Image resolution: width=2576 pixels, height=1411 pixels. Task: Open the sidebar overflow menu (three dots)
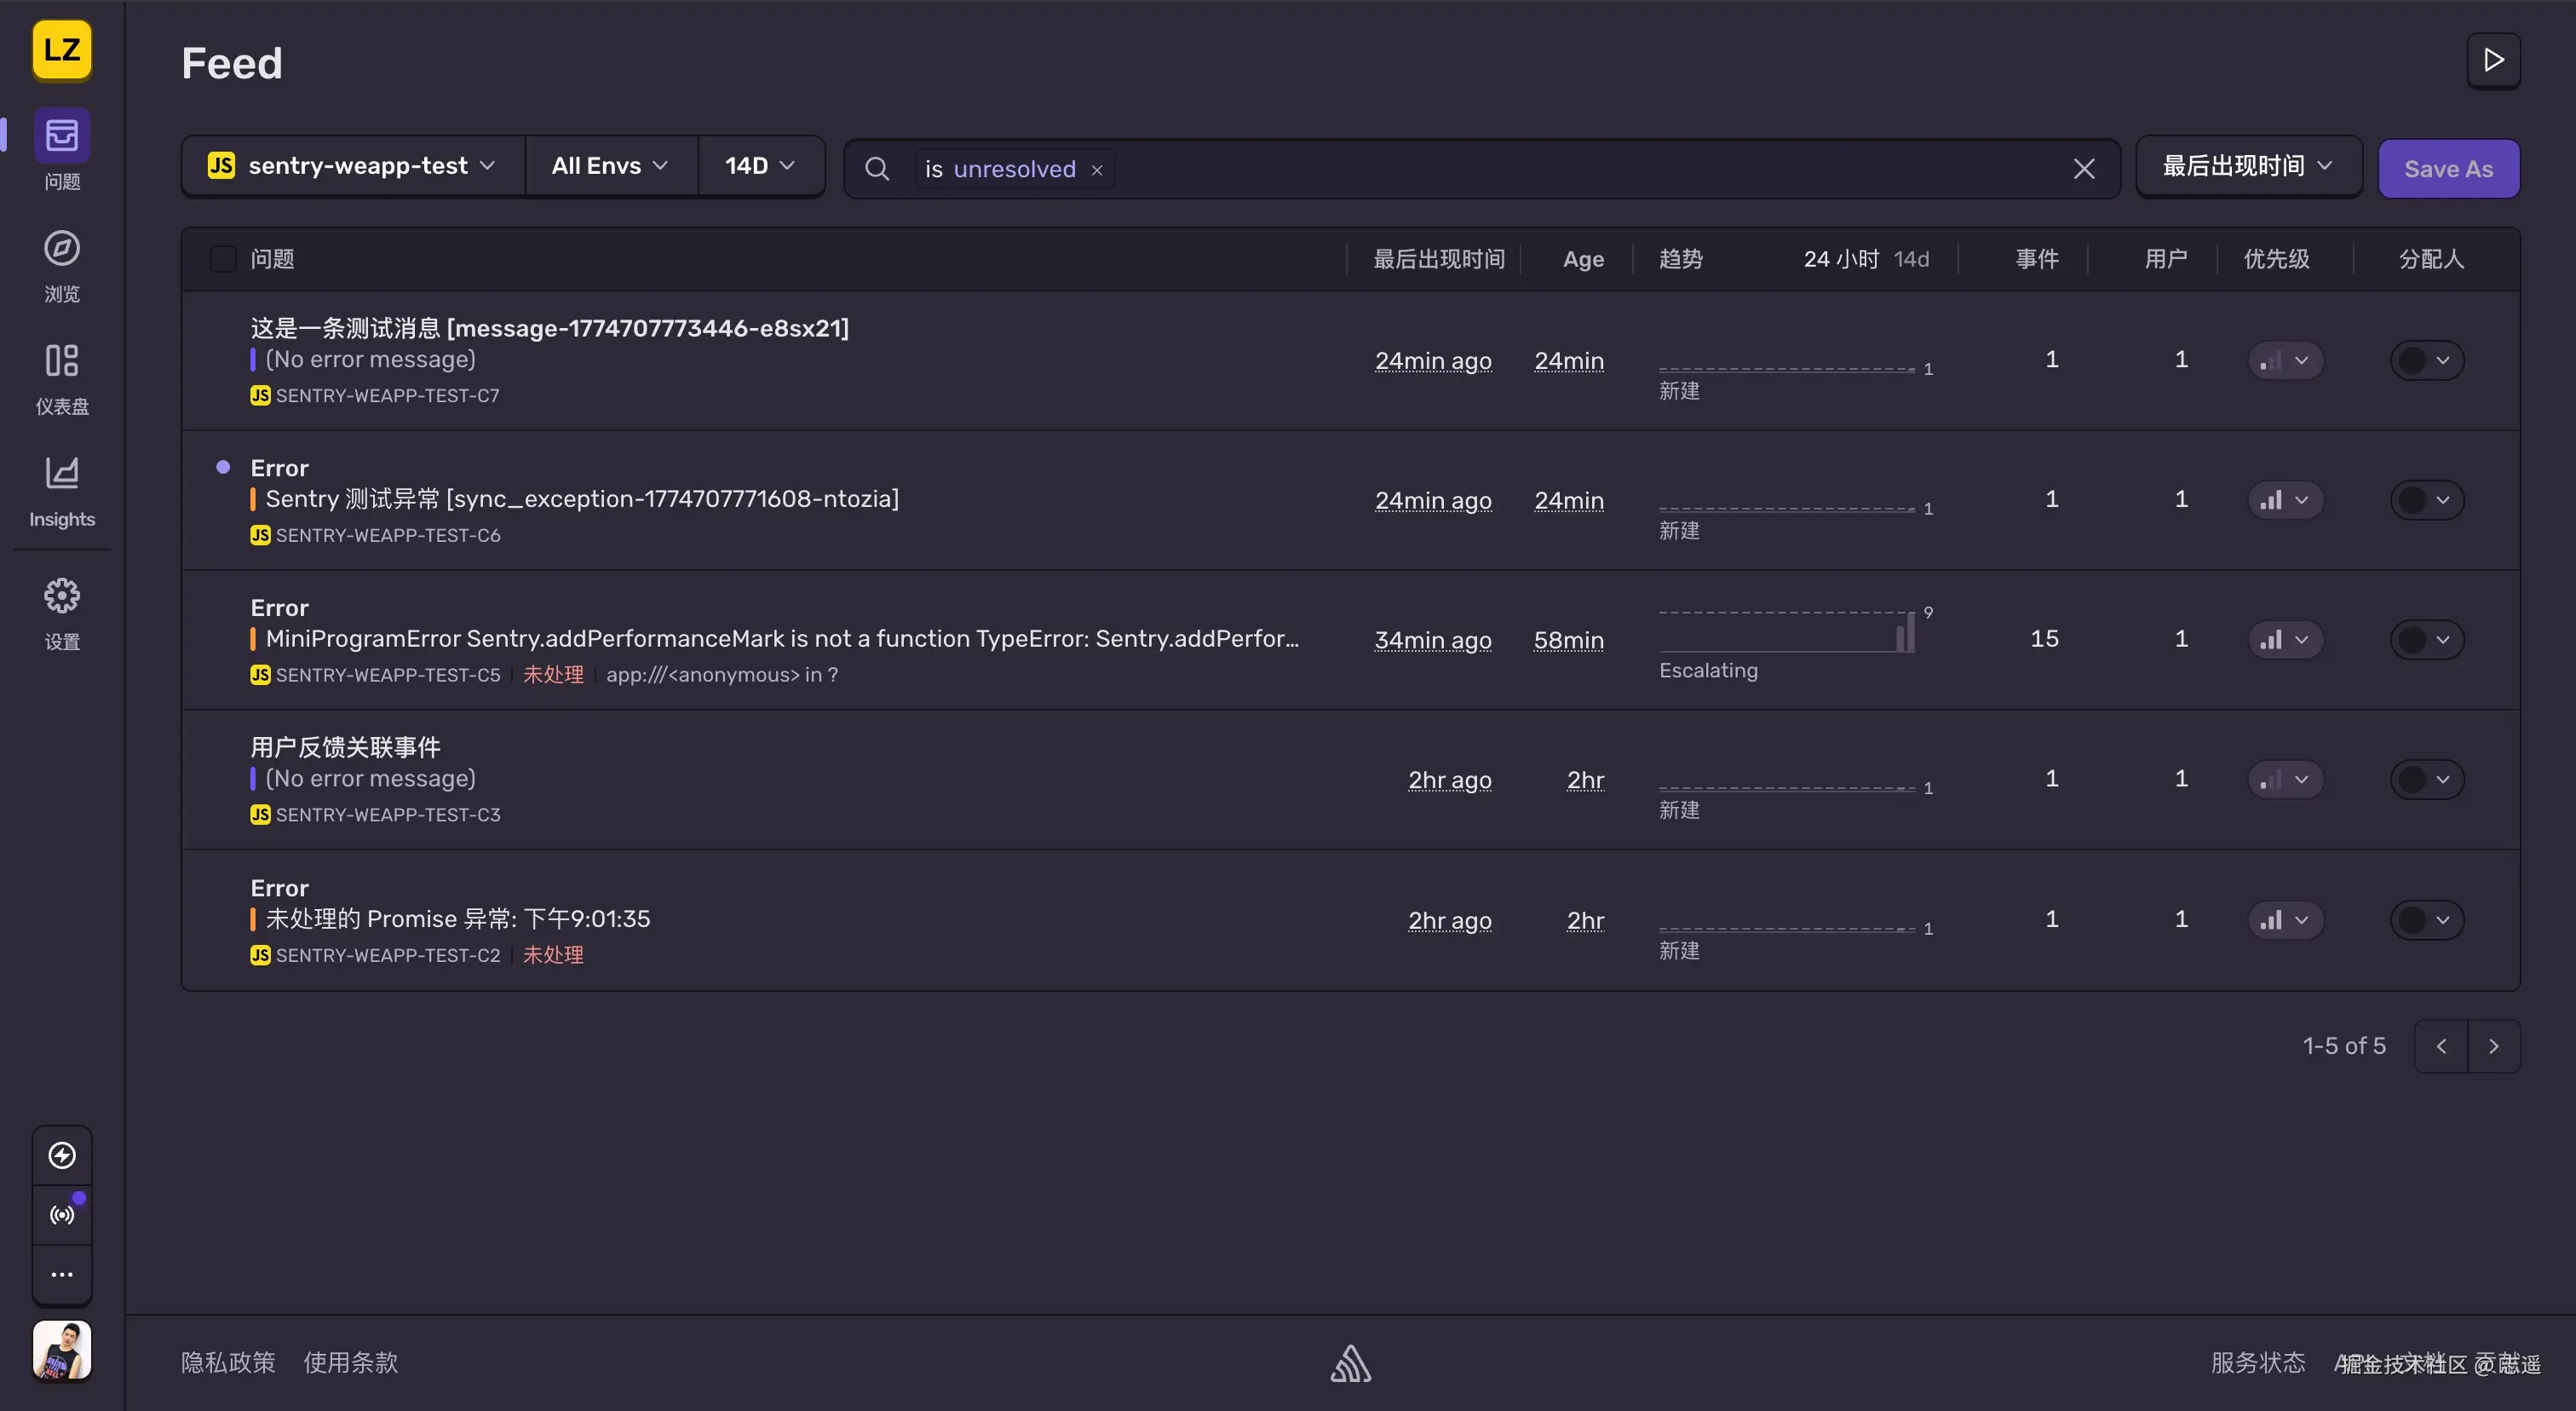click(x=61, y=1274)
